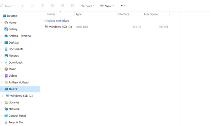Click the This PC monitor icon

point(6,89)
